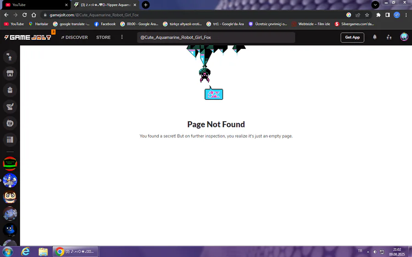Open the Freddy face community avatar
Screen dimensions: 412x257
[10, 197]
